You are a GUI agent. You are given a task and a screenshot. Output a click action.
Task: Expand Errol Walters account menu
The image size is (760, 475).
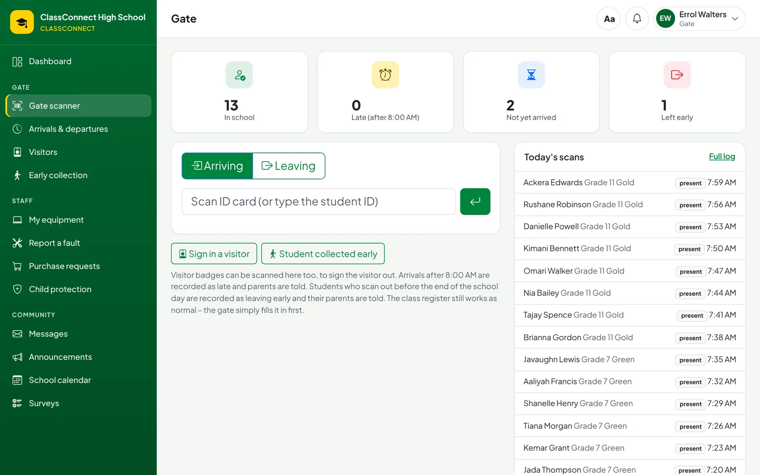pos(699,19)
